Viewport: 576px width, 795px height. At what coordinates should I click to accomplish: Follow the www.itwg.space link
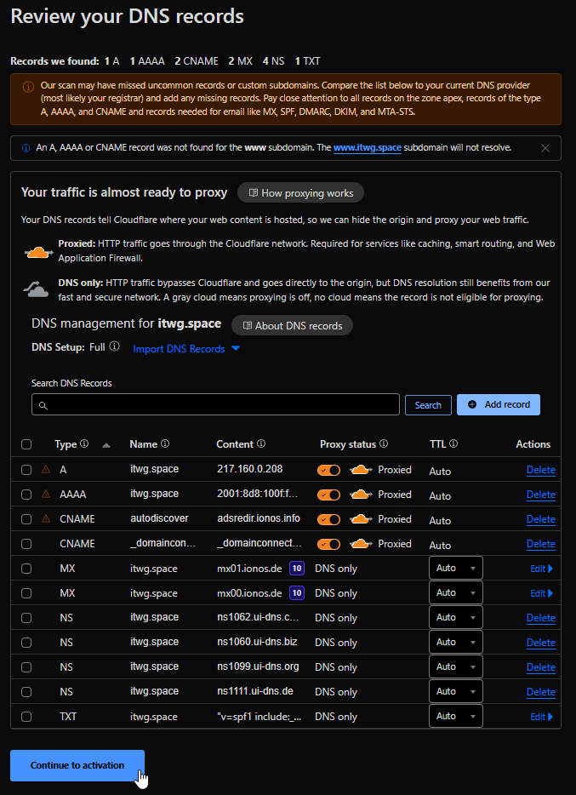click(368, 148)
